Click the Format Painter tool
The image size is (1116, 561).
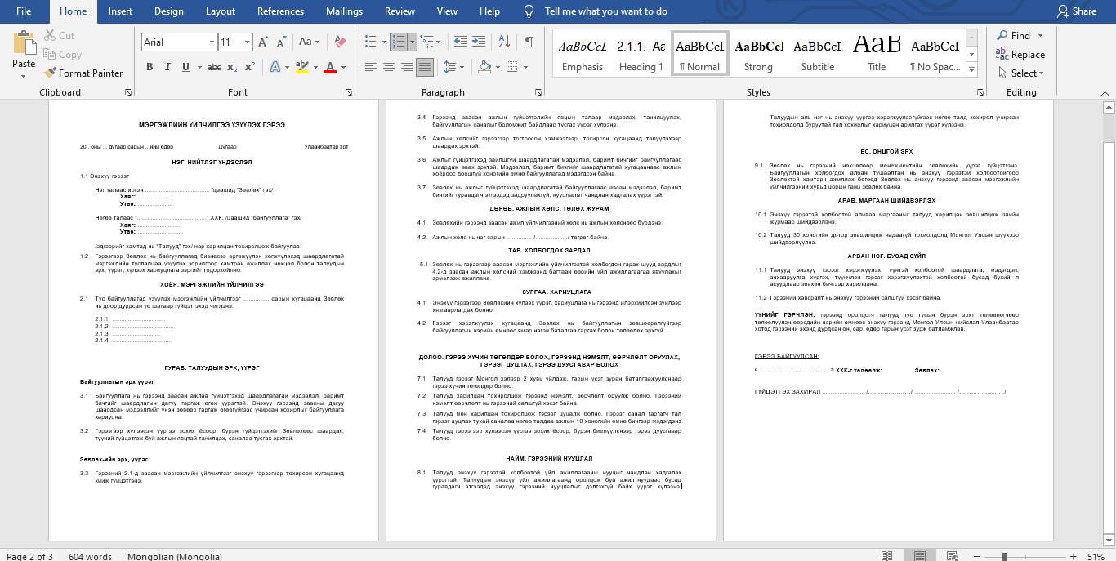click(83, 73)
